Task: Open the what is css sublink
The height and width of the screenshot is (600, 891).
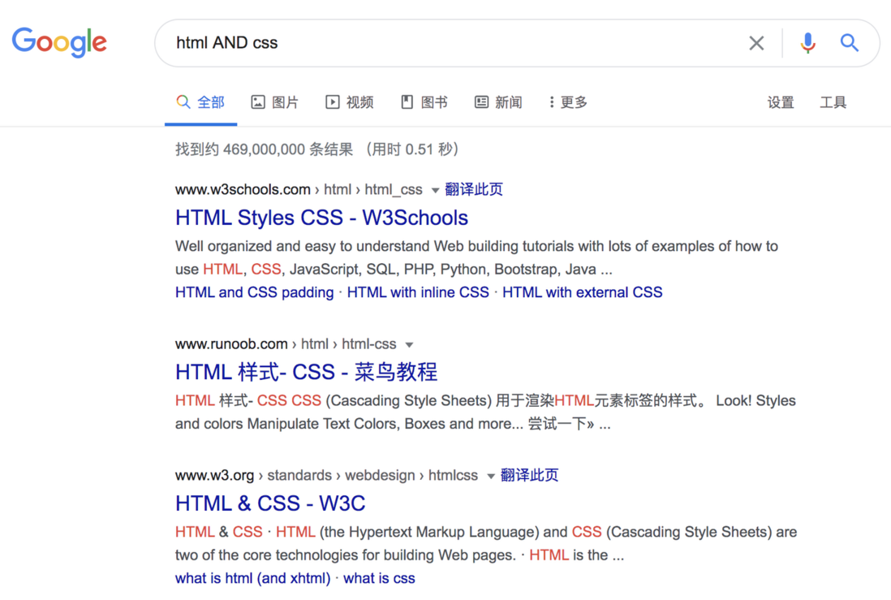Action: (380, 578)
